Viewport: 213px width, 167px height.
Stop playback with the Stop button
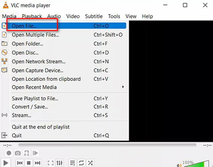pyautogui.click(x=29, y=163)
